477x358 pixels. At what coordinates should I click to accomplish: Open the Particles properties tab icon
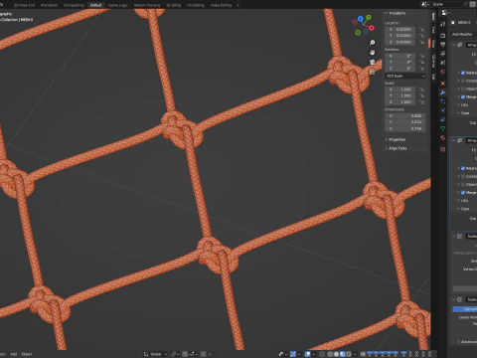[x=443, y=101]
